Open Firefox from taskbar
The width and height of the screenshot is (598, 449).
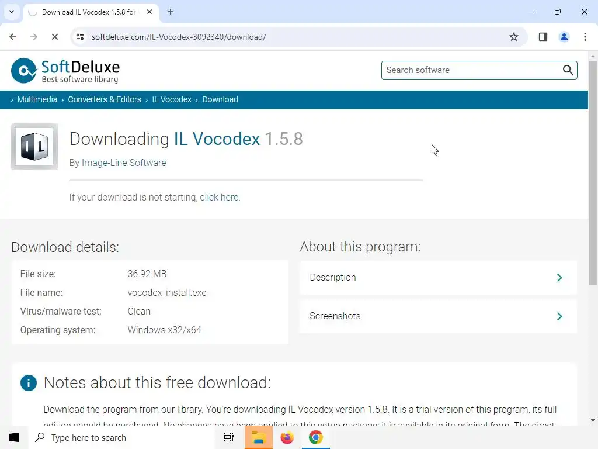(287, 437)
